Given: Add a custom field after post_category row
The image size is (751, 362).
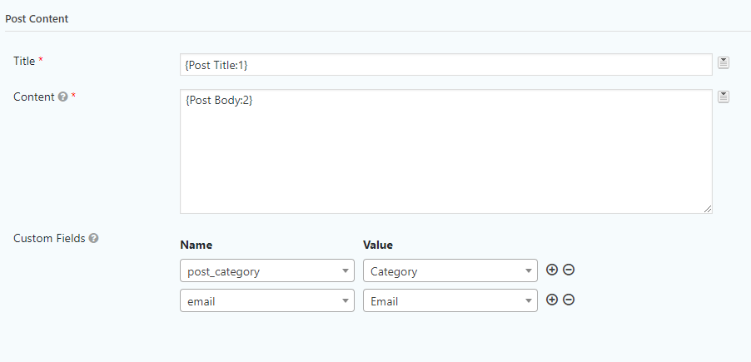Looking at the screenshot, I should (552, 270).
